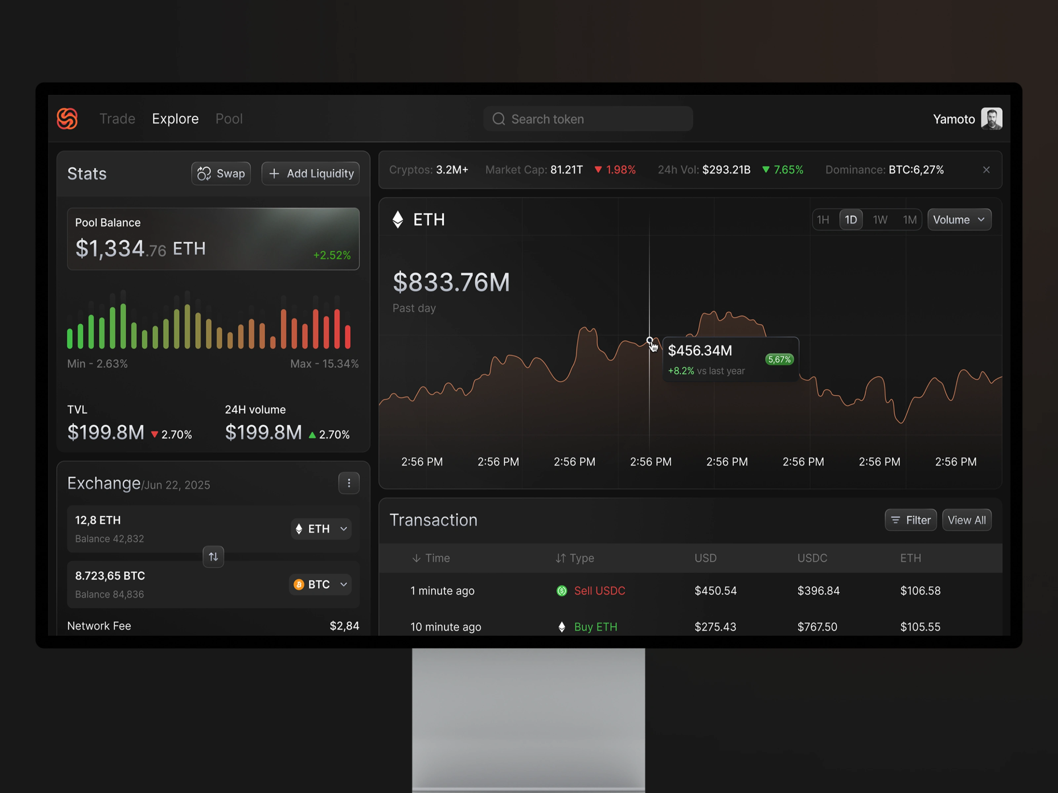Click the Add Liquidity button

pyautogui.click(x=310, y=173)
